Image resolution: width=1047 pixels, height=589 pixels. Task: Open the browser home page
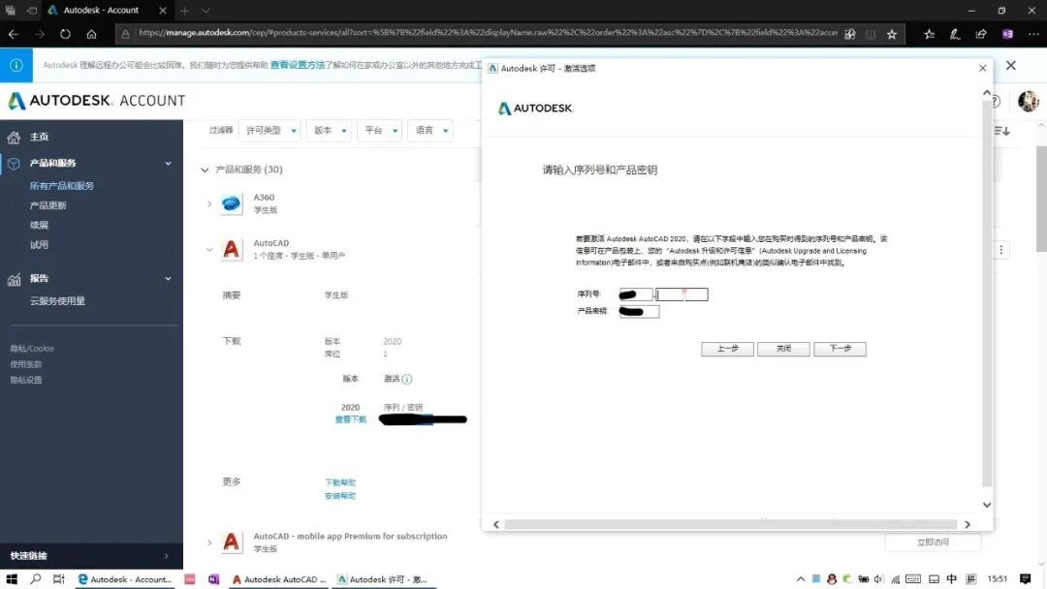click(x=91, y=34)
